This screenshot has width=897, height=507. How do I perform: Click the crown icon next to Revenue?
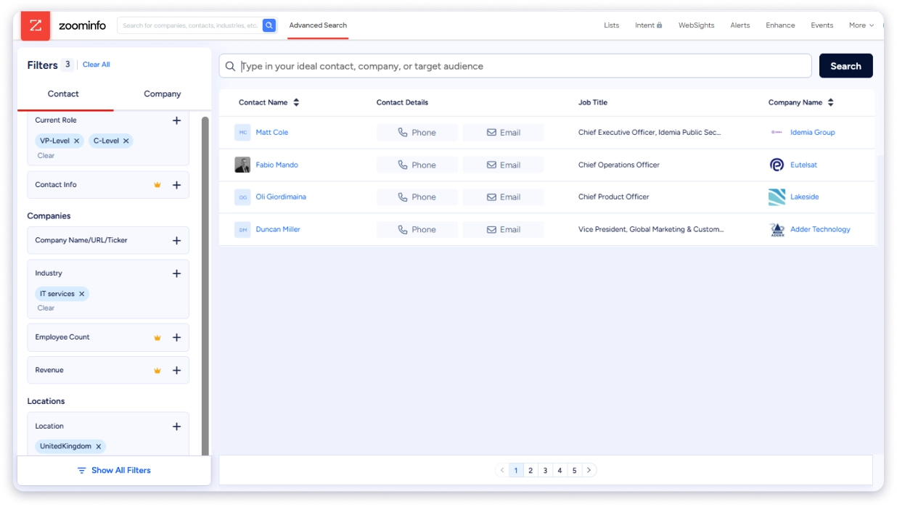(157, 371)
